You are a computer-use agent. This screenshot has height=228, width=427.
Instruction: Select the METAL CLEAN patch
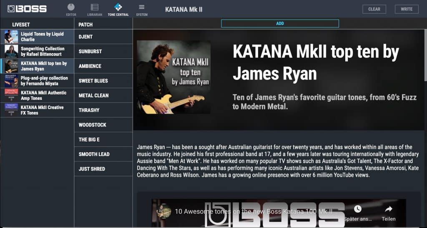(103, 95)
